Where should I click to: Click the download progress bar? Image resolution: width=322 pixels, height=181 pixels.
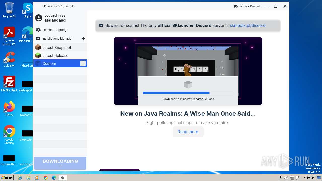tap(188, 93)
